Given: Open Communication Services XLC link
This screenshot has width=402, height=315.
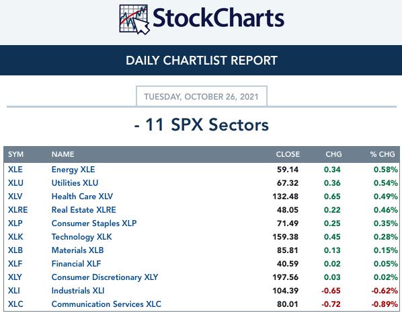Looking at the screenshot, I should click(x=106, y=304).
